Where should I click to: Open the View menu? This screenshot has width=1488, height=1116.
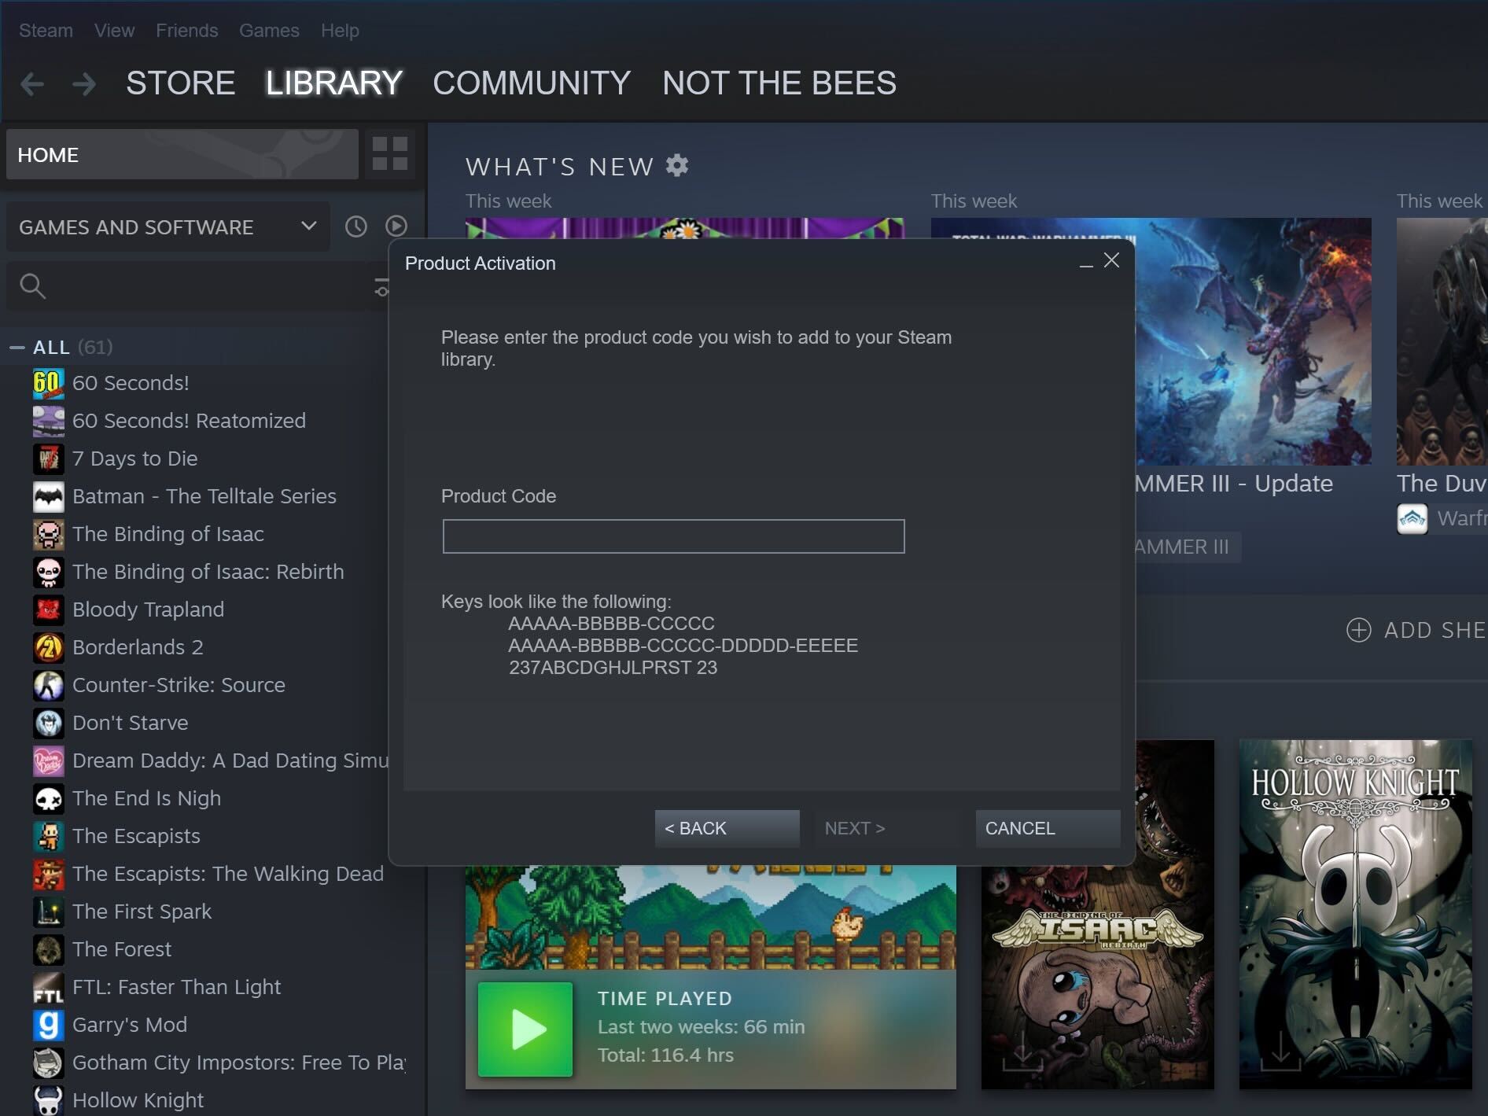[114, 30]
